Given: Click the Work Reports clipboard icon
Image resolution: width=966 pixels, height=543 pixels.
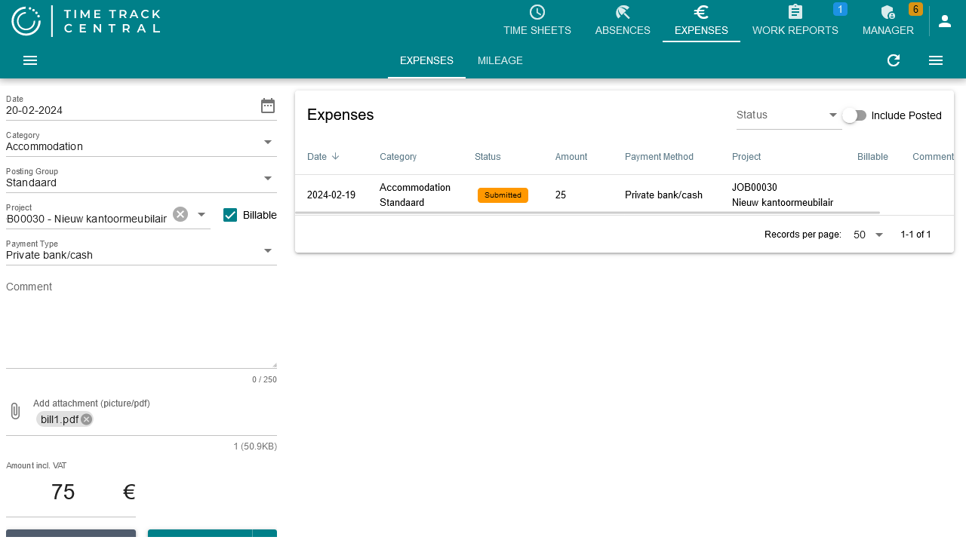Looking at the screenshot, I should tap(795, 12).
